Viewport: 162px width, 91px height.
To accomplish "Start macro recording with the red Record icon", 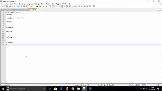I will (79, 6).
